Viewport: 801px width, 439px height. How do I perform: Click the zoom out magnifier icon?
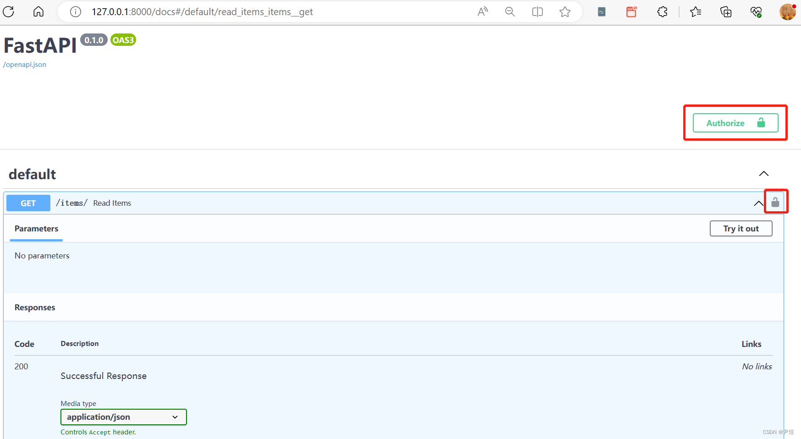pyautogui.click(x=510, y=12)
